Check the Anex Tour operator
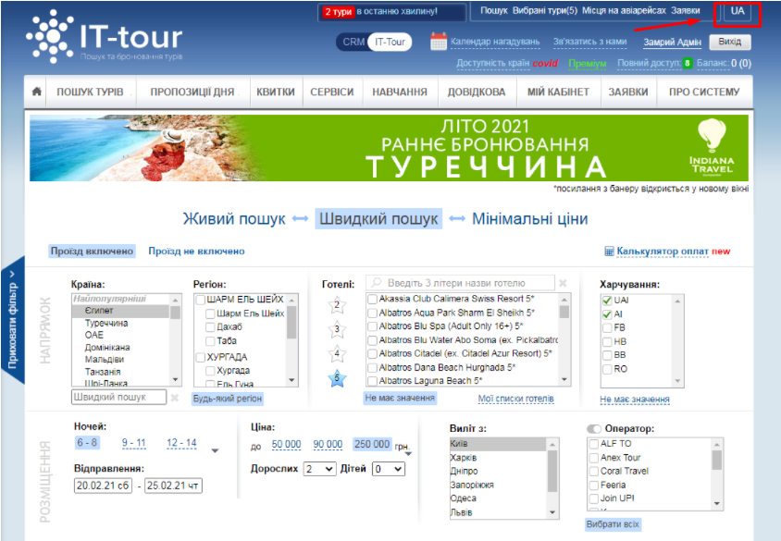This screenshot has width=781, height=541. coord(594,458)
